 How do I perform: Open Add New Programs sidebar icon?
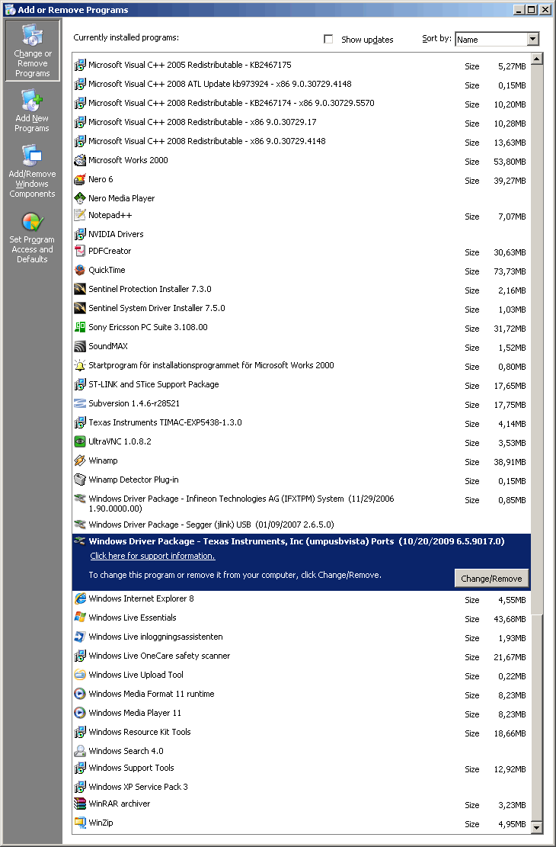32,111
